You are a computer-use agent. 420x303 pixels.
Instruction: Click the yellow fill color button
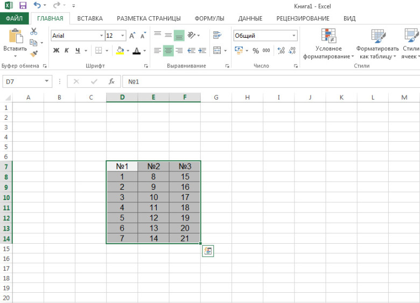[x=120, y=51]
